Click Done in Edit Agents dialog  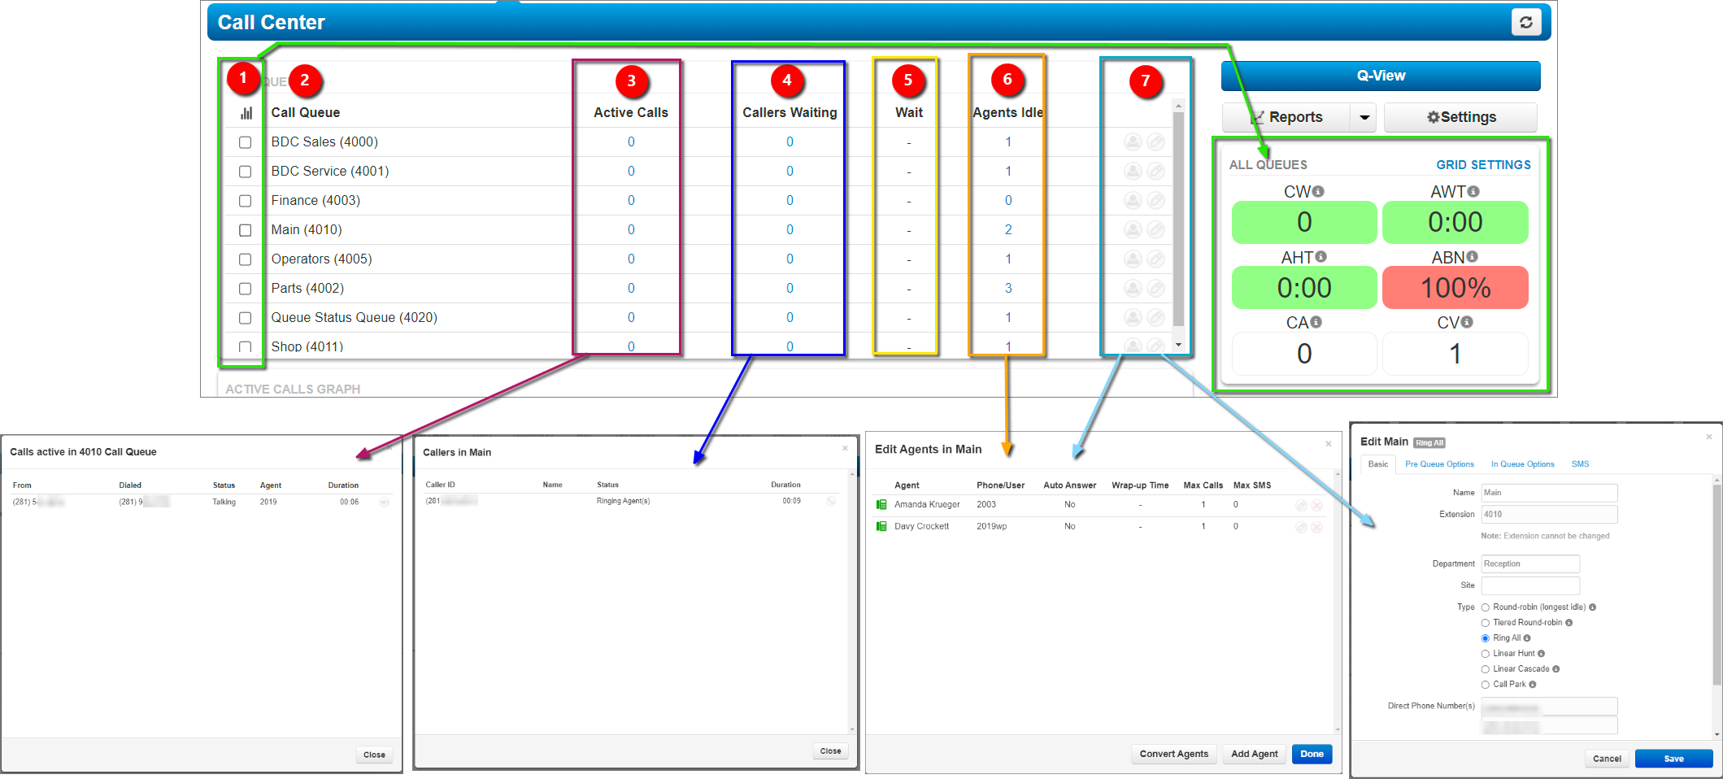coord(1312,754)
